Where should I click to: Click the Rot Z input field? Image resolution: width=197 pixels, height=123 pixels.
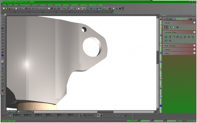click(72, 117)
